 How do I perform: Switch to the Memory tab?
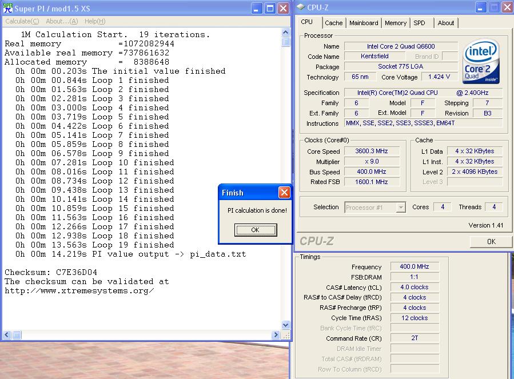395,23
